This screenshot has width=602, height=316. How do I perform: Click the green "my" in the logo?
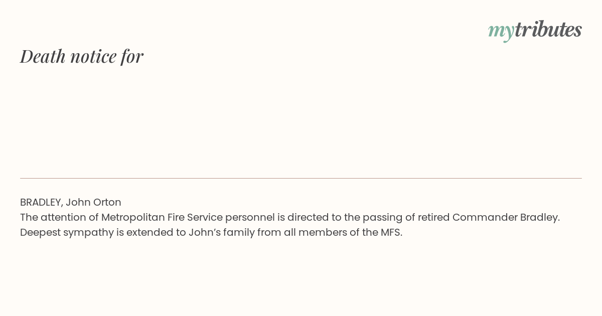(501, 32)
